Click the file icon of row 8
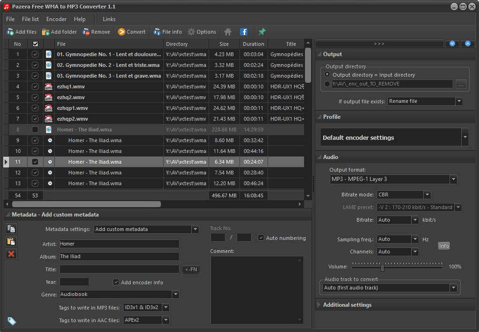Viewport: 479px width, 332px height. (x=49, y=130)
